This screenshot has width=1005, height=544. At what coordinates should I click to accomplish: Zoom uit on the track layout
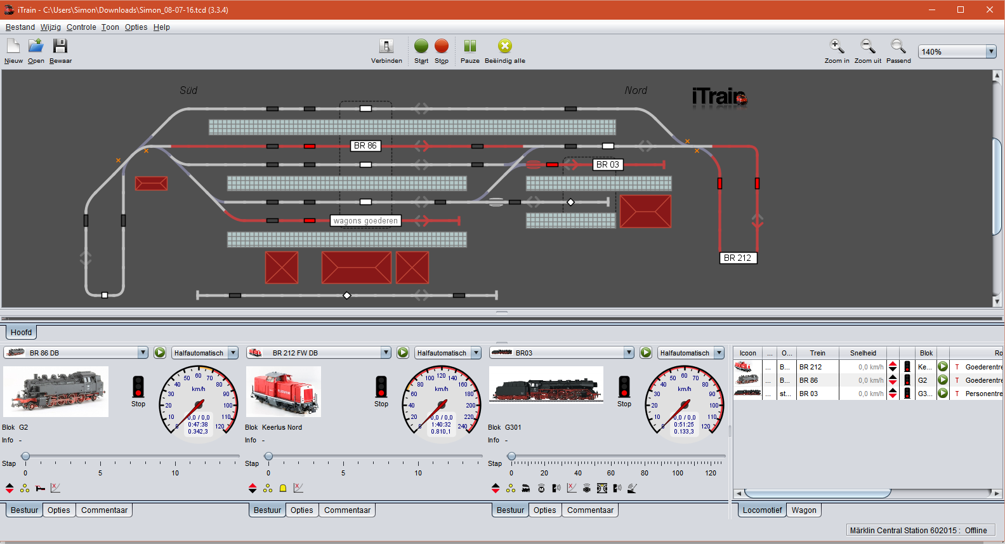[x=868, y=51]
